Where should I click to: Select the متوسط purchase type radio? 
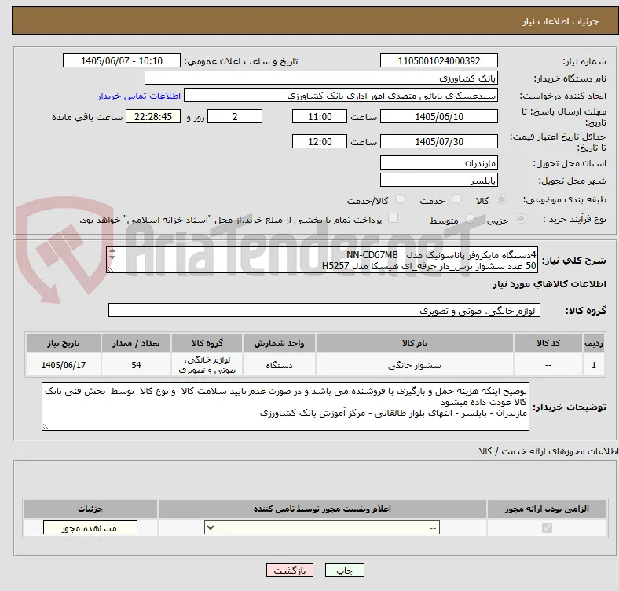pyautogui.click(x=470, y=219)
